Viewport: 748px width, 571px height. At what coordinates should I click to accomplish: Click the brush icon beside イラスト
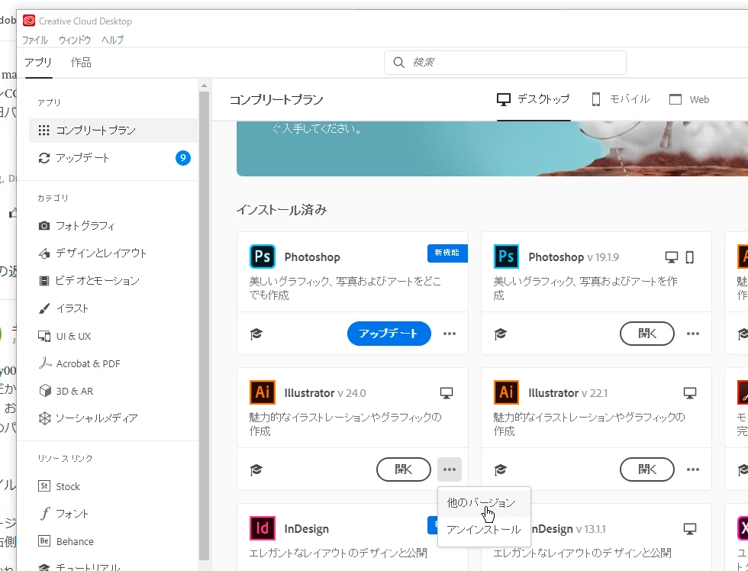[44, 308]
